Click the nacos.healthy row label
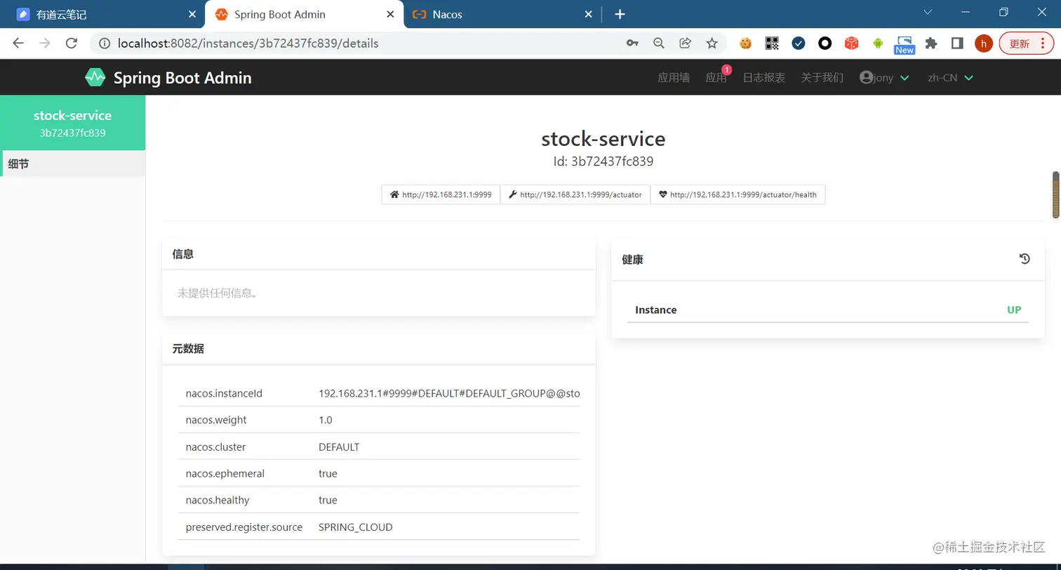 (x=218, y=500)
